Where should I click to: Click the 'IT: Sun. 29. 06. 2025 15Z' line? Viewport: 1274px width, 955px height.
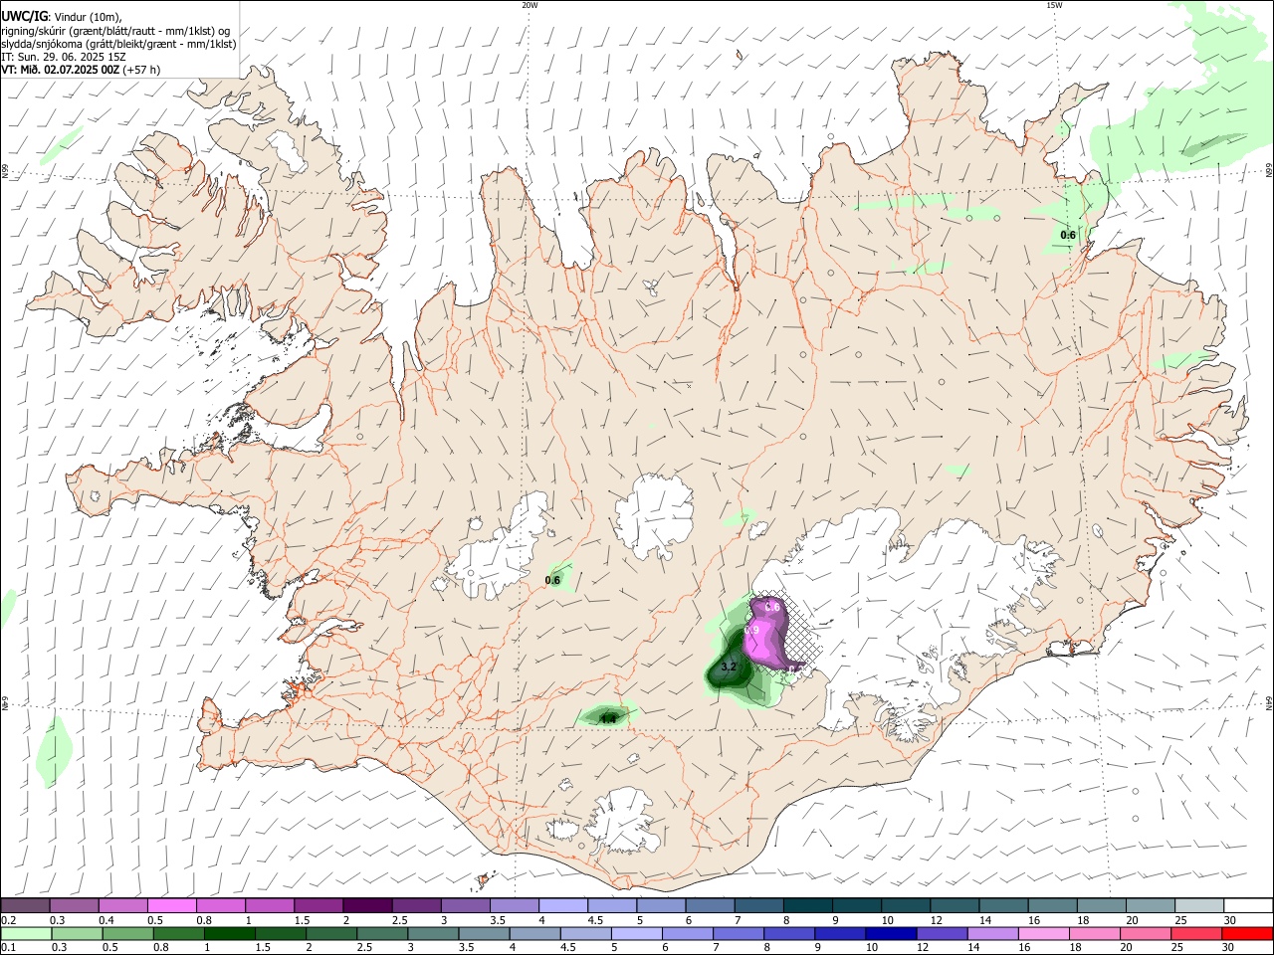pos(64,57)
